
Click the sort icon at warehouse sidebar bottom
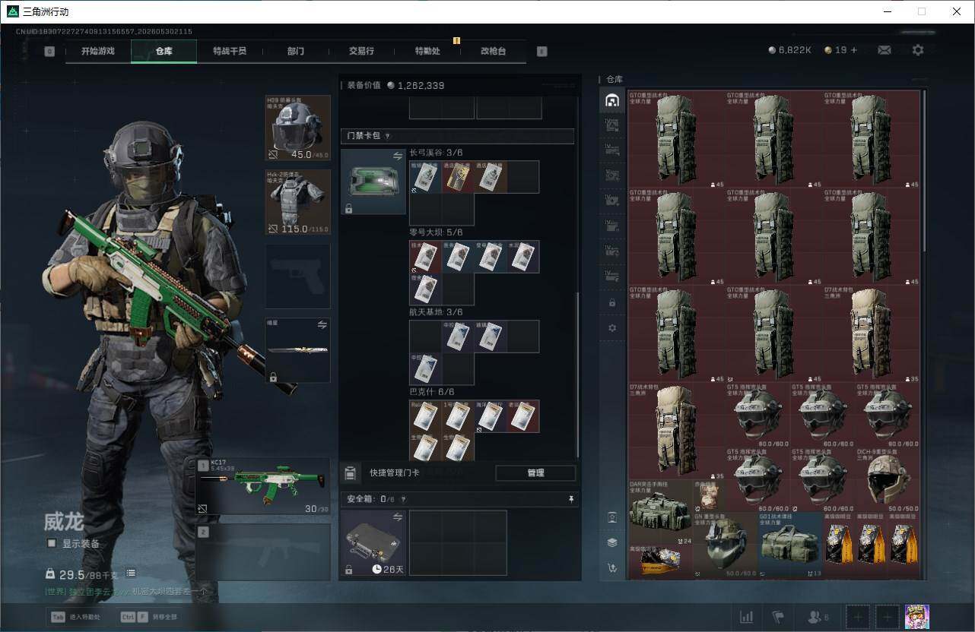click(x=612, y=567)
